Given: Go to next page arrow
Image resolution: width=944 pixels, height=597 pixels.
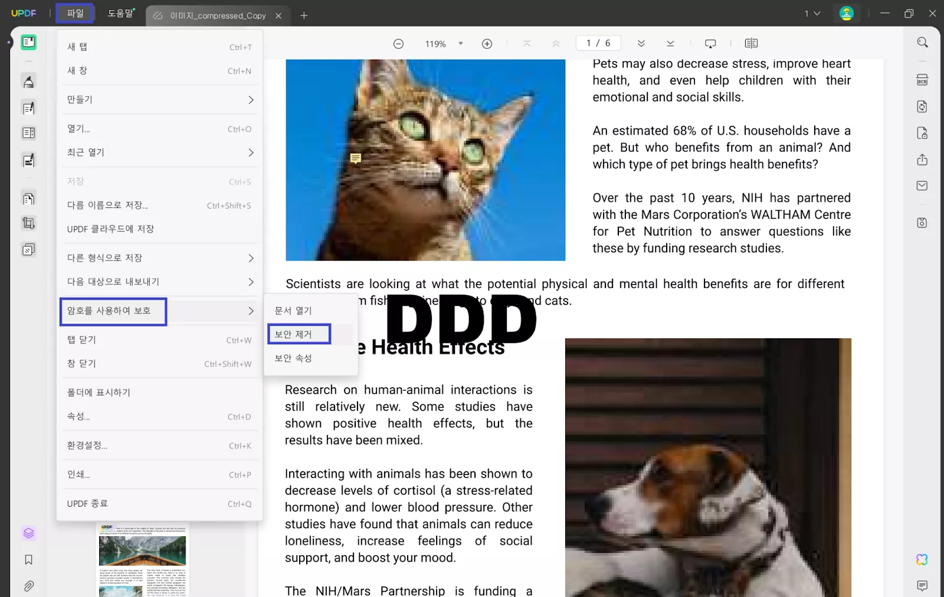Looking at the screenshot, I should pos(641,44).
